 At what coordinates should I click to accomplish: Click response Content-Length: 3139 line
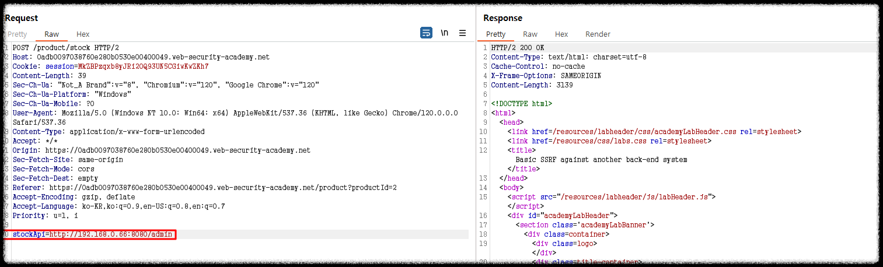pyautogui.click(x=532, y=85)
